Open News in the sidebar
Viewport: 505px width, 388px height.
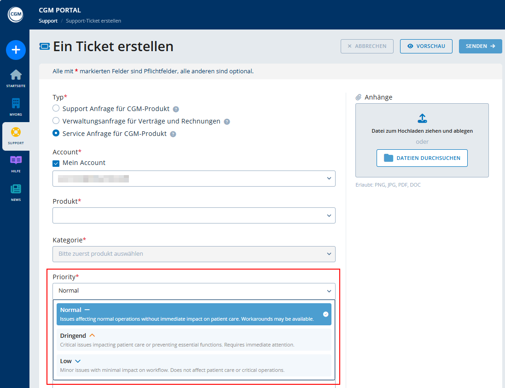click(16, 193)
